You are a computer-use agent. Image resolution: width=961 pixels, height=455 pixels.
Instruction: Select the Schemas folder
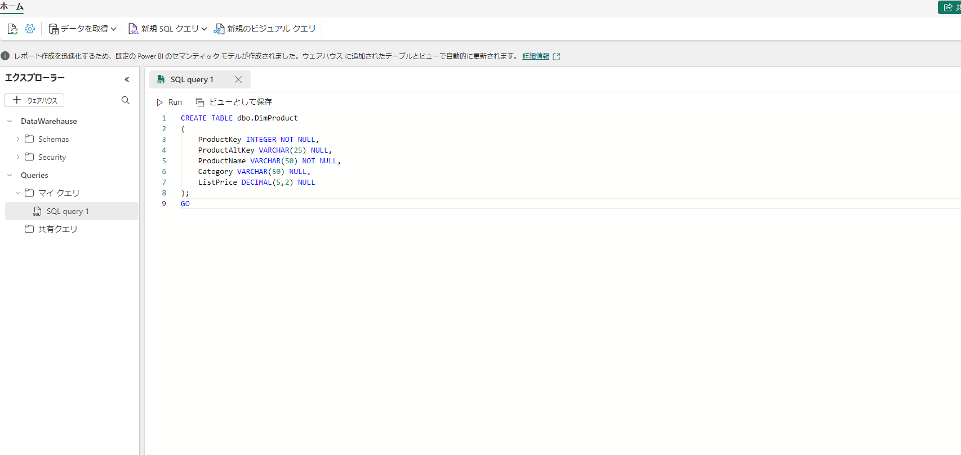click(x=54, y=139)
